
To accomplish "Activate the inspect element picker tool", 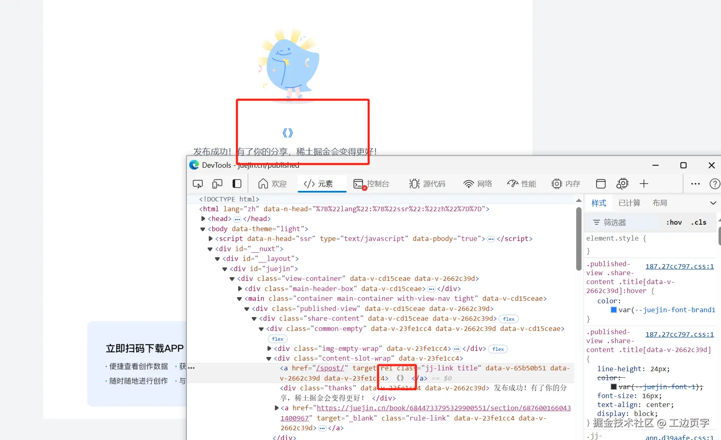I will click(198, 184).
